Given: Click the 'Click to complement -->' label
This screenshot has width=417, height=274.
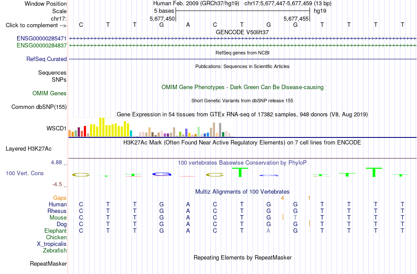Looking at the screenshot, I should [36, 25].
